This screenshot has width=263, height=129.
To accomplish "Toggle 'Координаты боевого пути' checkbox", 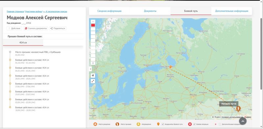I will 163,124.
